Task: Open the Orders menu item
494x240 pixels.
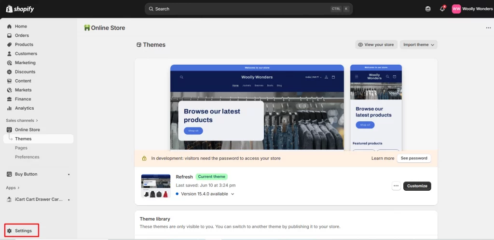Action: (x=22, y=36)
